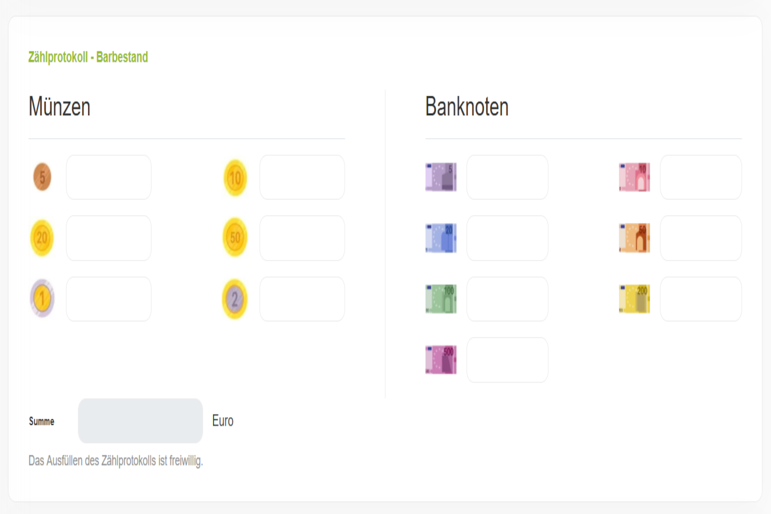Click the purple 500 Euro banknote icon
Screen dimensions: 771x514
(x=441, y=360)
